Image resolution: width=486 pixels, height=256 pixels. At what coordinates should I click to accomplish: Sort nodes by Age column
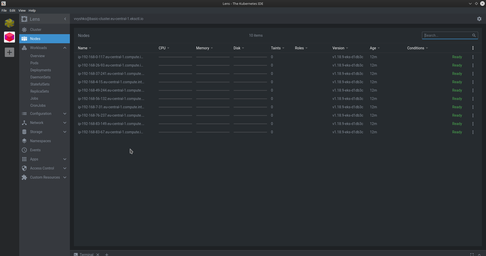[375, 48]
